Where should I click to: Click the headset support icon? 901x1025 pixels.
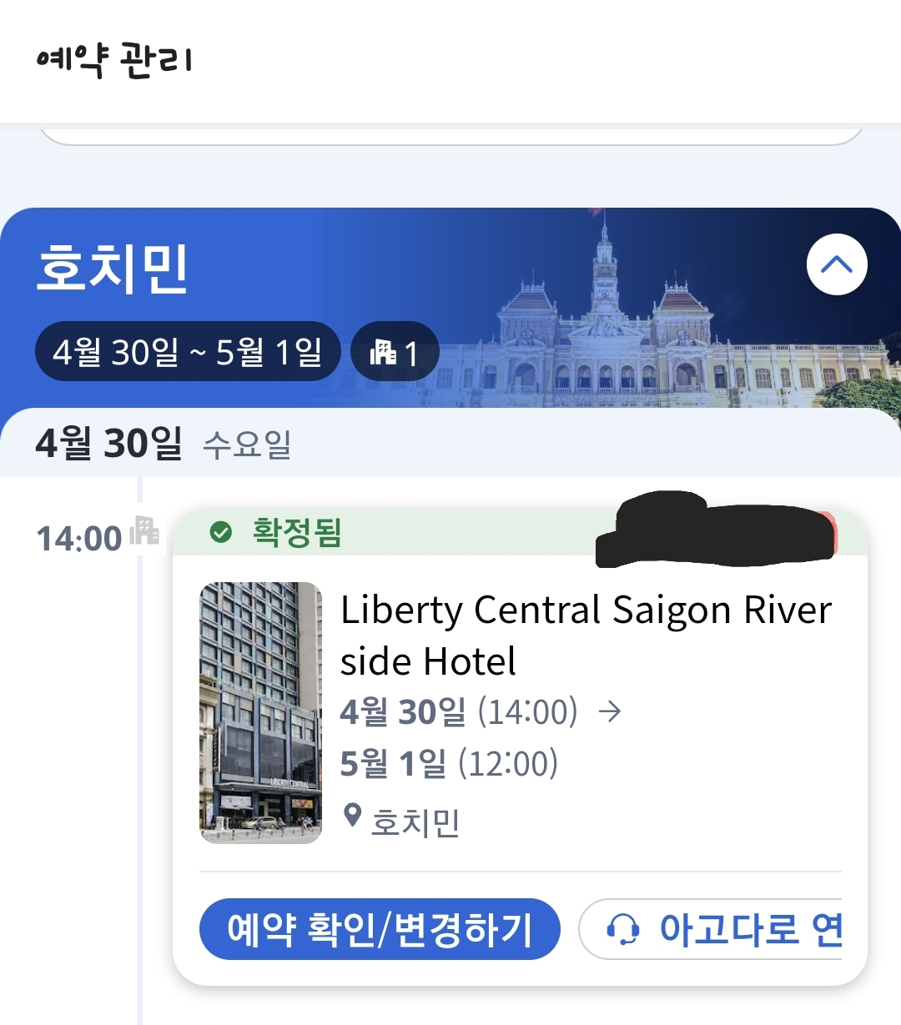pyautogui.click(x=622, y=929)
